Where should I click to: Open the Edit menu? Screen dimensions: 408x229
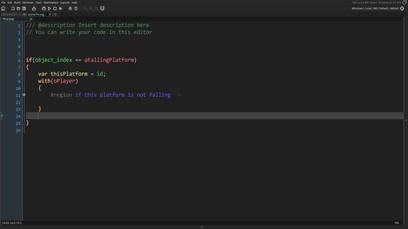10,3
